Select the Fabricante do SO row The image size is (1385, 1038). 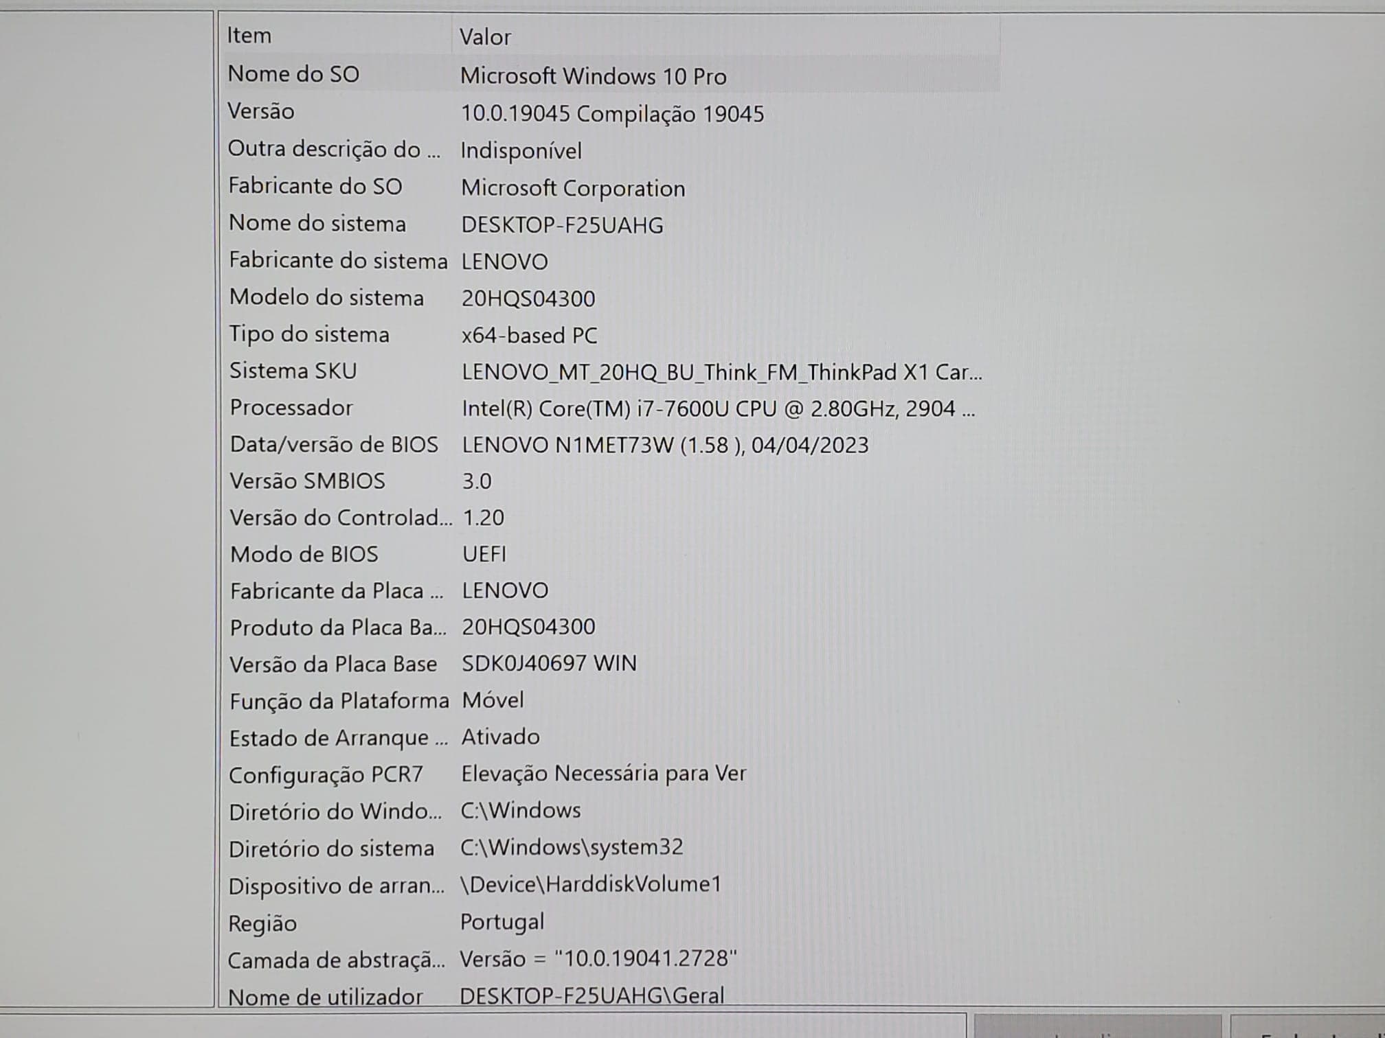coord(611,186)
